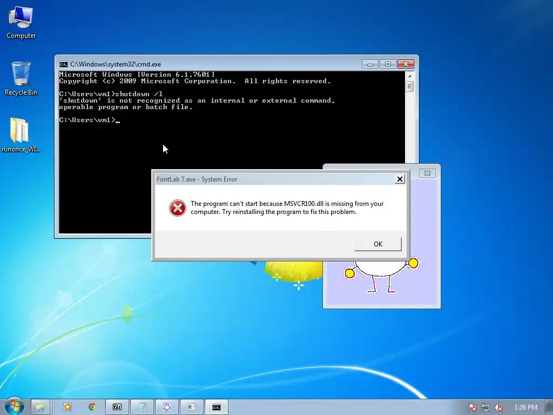The image size is (553, 415).
Task: Switch to the cmd.exe taskbar button
Action: [x=217, y=407]
